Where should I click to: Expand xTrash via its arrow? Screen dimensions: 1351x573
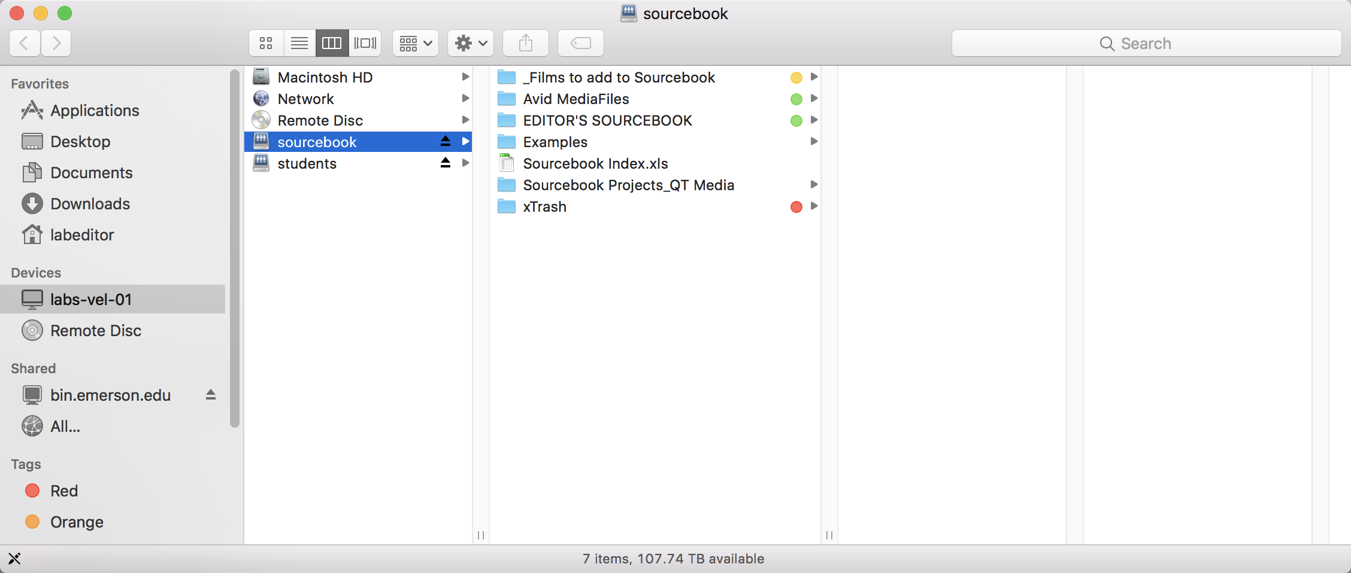coord(814,206)
